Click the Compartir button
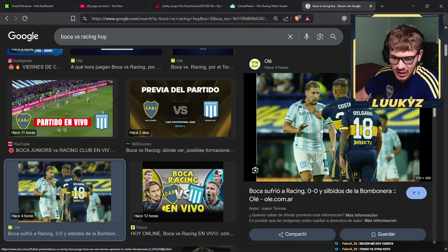448x252 pixels. (292, 234)
